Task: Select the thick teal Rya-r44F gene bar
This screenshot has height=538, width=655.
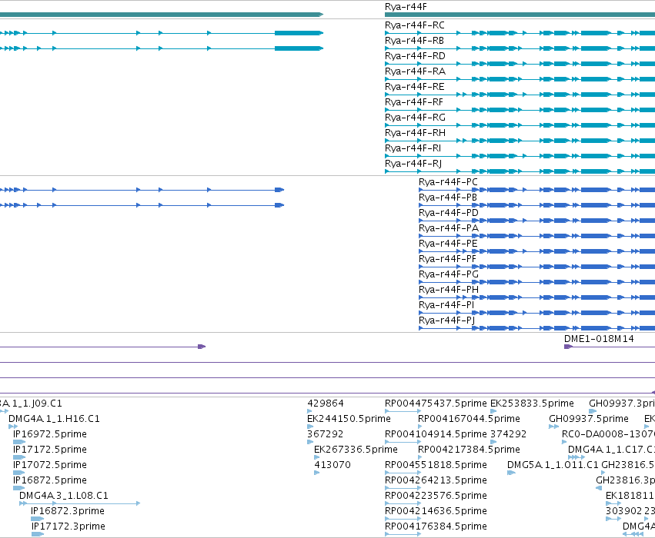Action: click(520, 15)
